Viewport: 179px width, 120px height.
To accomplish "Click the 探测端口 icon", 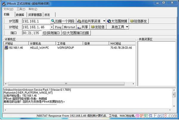I will click(45, 33).
